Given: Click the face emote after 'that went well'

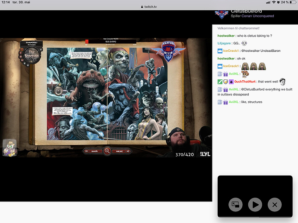Looking at the screenshot, I should pos(282,82).
